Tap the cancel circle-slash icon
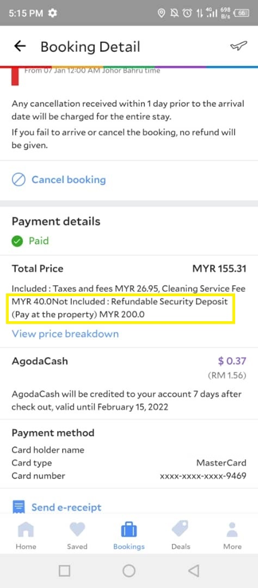 (19, 180)
